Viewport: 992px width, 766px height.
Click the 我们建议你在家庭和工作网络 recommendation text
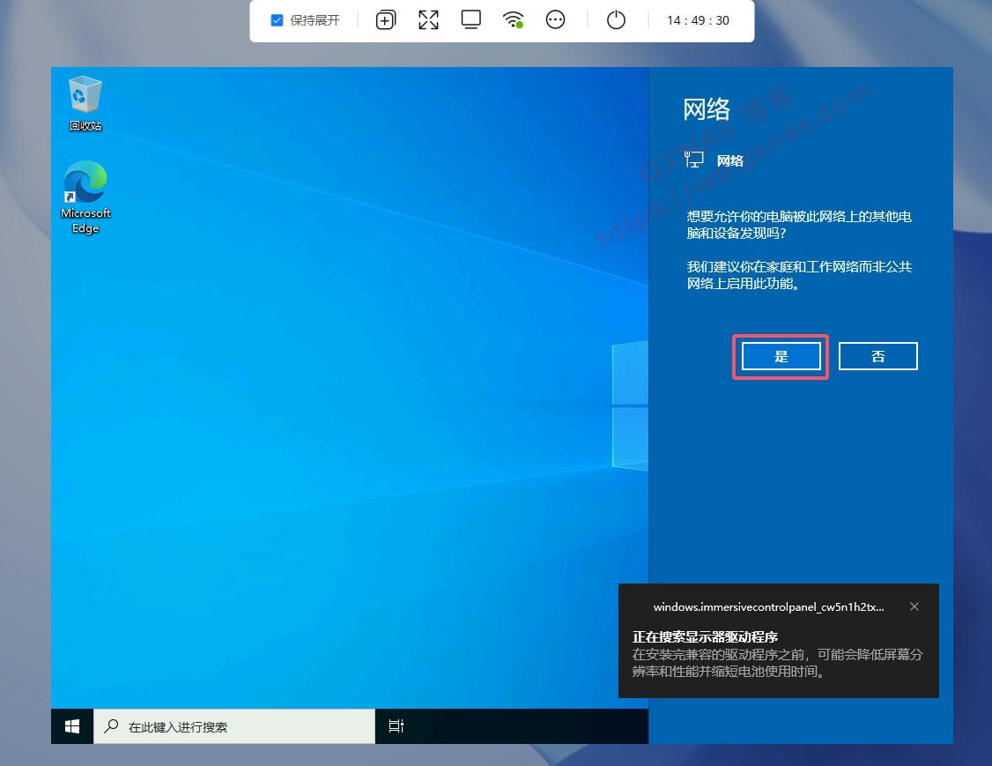point(799,275)
